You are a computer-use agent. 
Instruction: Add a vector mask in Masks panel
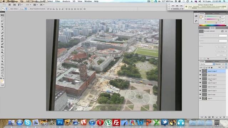(x=226, y=31)
